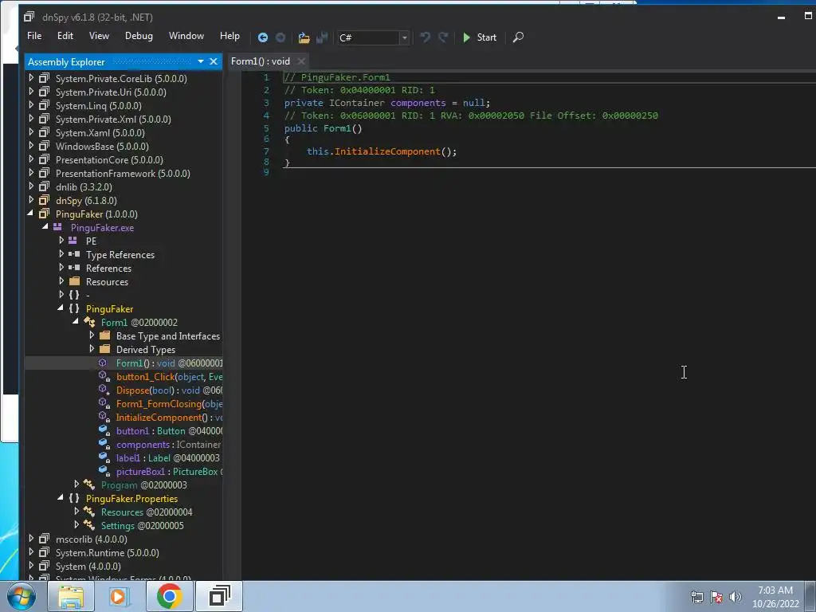Expand System.Private.CoreLib assembly node
The image size is (816, 612).
[x=31, y=78]
